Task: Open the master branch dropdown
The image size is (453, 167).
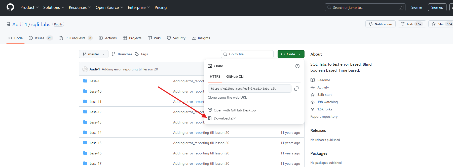Action: pyautogui.click(x=94, y=54)
